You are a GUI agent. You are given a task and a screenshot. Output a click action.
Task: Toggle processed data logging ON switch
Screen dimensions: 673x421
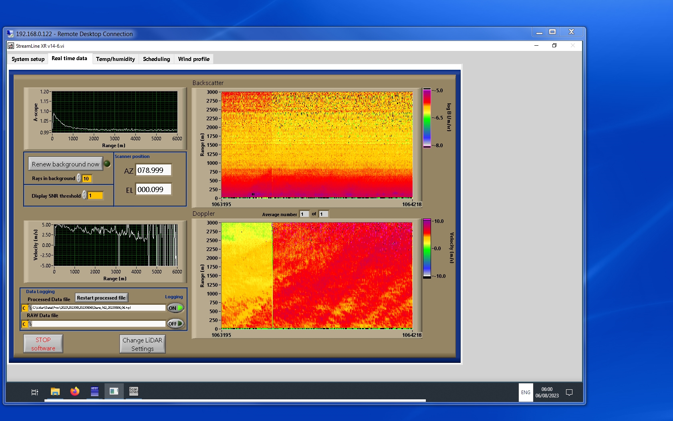pos(175,308)
